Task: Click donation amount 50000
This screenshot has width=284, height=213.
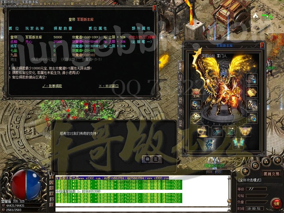Action: [x=58, y=37]
